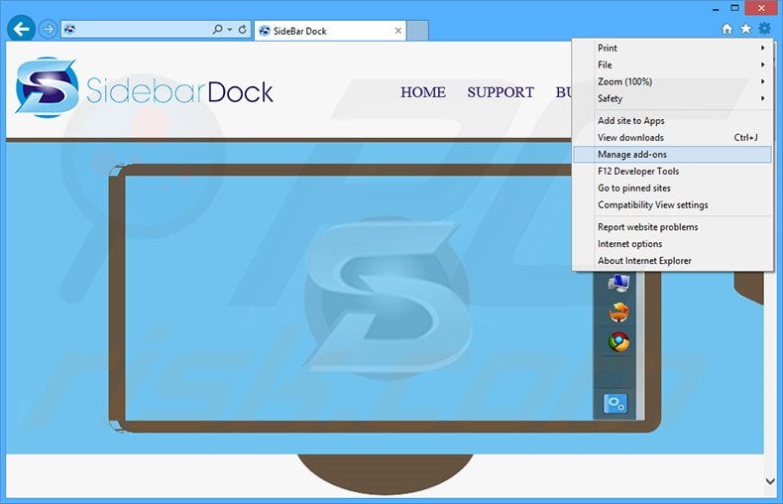Click the Firefox icon in dock

click(618, 313)
